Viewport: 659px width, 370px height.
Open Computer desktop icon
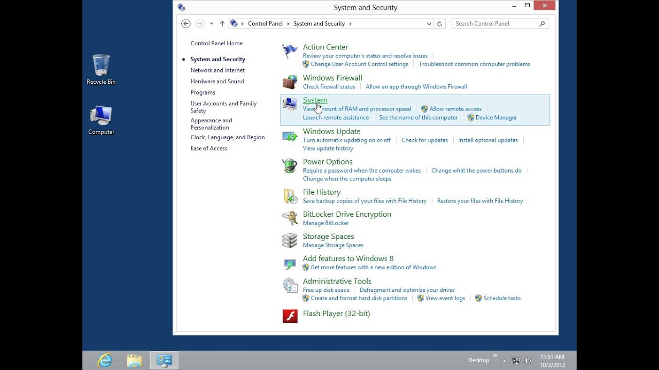tap(101, 121)
